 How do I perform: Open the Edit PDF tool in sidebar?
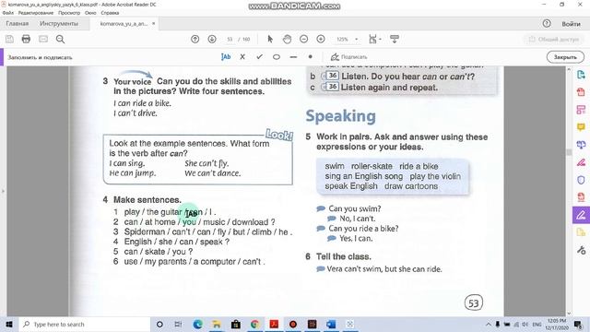581,110
